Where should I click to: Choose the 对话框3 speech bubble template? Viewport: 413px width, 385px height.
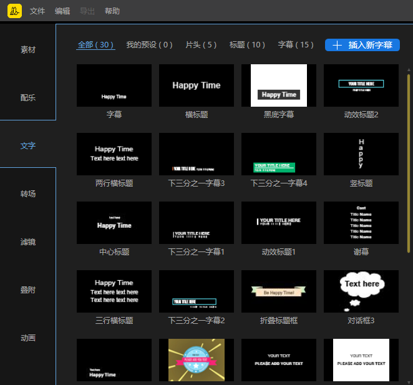[361, 291]
